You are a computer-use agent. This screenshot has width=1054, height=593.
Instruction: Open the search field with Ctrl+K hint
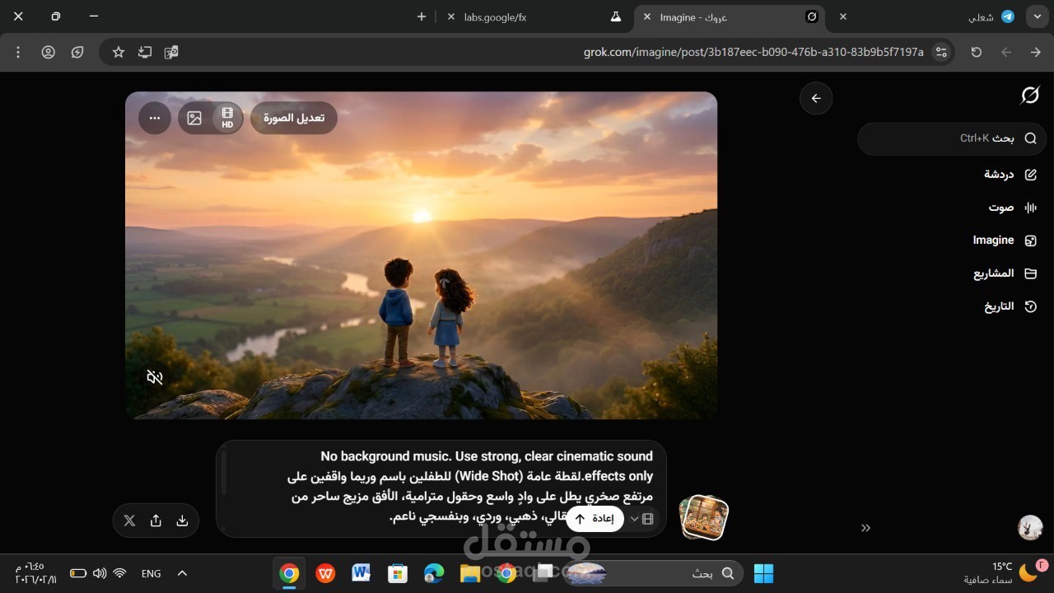pos(952,138)
